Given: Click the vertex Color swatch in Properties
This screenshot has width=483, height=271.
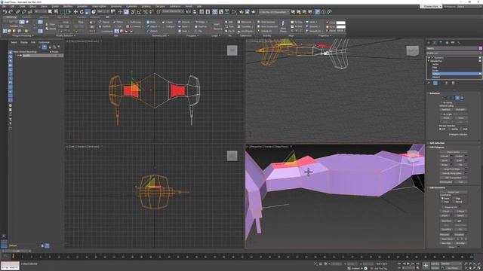Looking at the screenshot, I should pyautogui.click(x=340, y=23).
